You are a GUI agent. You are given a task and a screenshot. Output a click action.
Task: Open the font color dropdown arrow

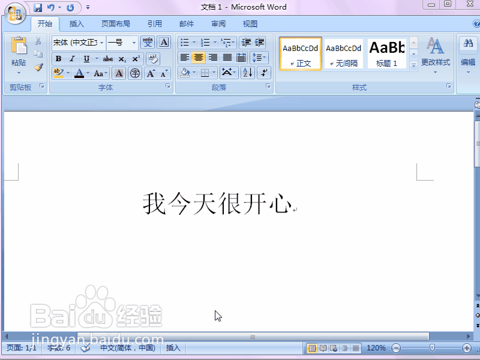click(x=88, y=73)
